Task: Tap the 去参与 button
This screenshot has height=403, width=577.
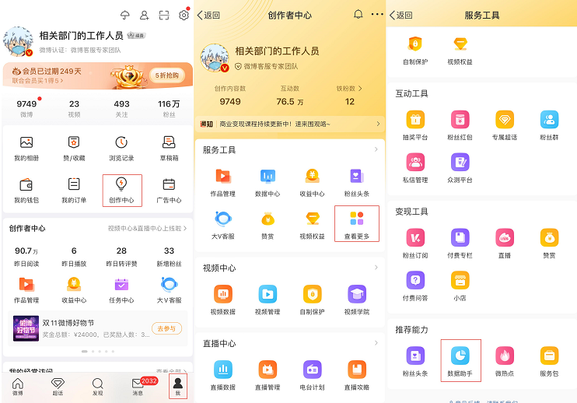Action: 166,328
